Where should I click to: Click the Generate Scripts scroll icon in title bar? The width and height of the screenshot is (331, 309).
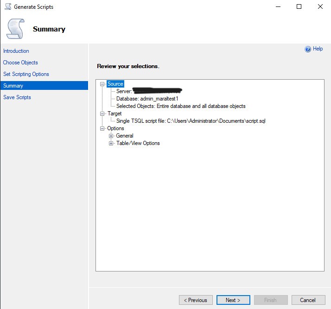coord(7,7)
